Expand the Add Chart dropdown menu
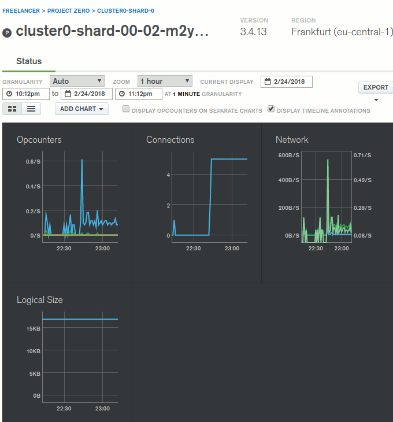393x422 pixels. click(x=81, y=109)
